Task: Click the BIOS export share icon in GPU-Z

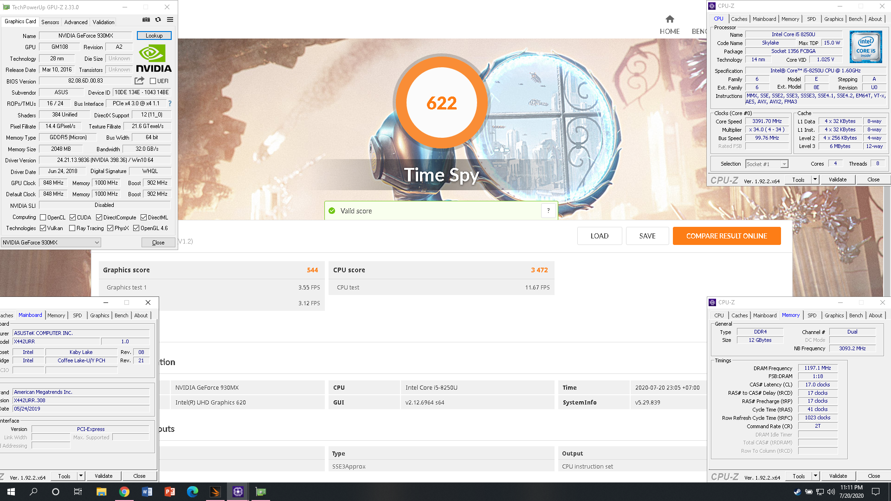Action: (139, 81)
